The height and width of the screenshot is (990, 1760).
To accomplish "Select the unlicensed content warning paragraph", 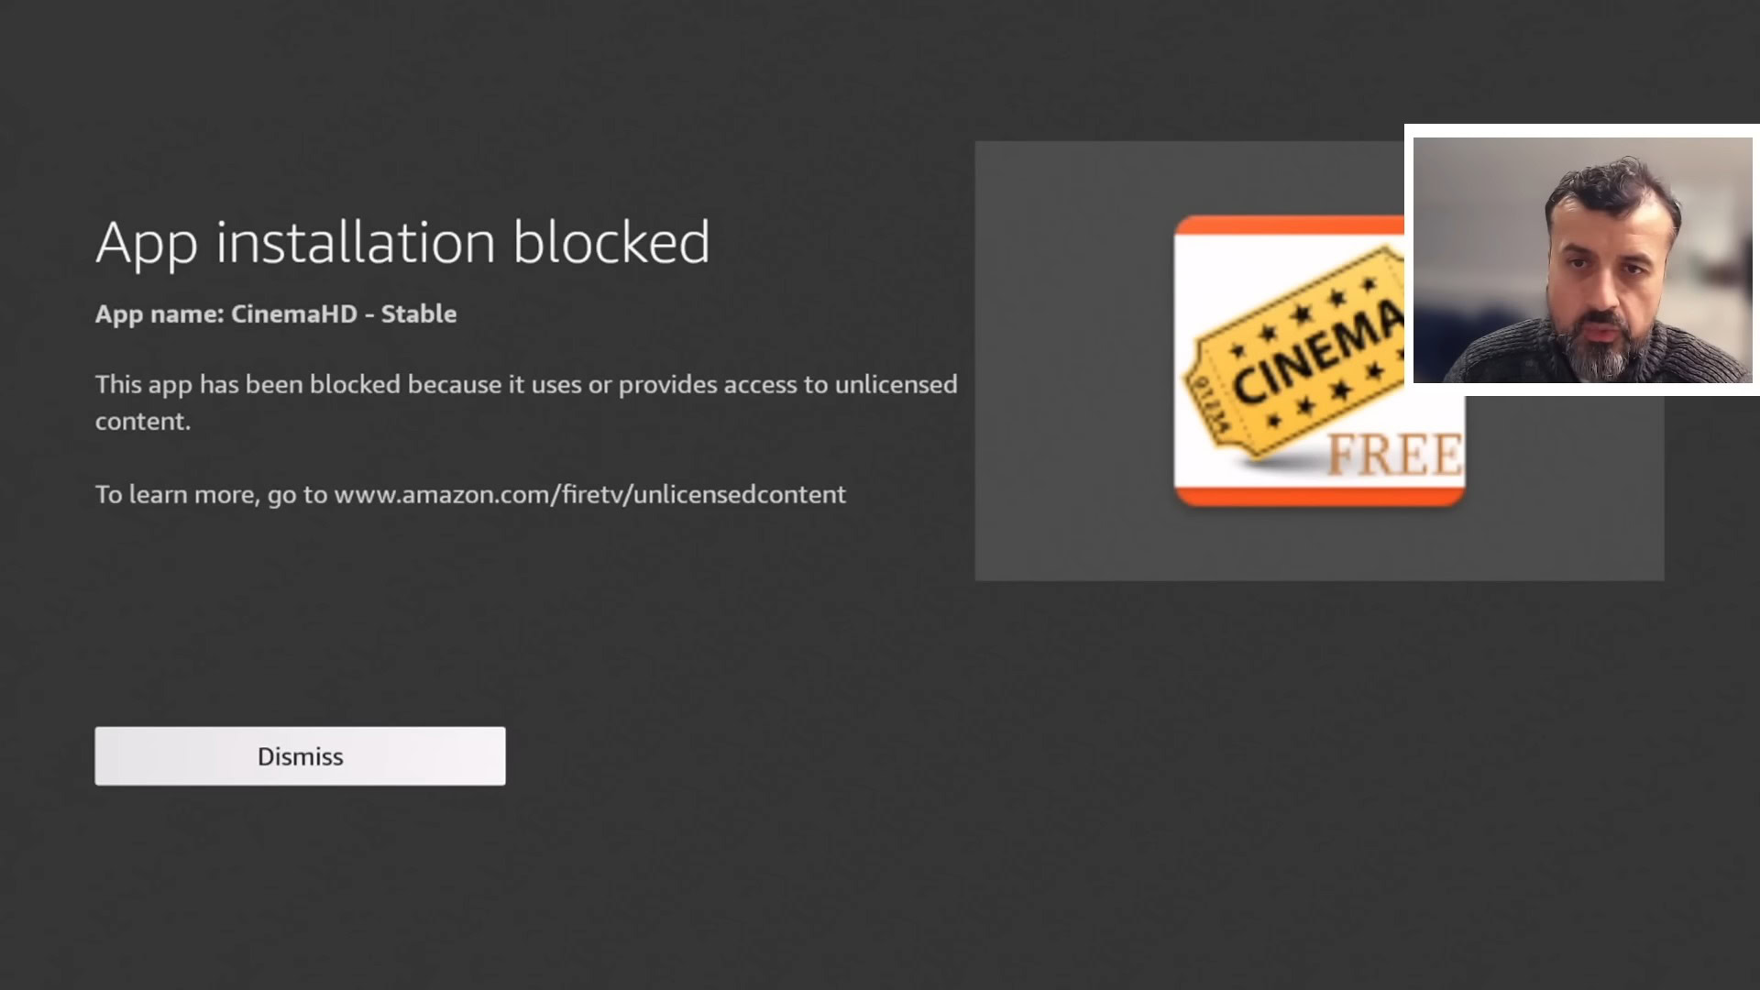I will coord(526,402).
